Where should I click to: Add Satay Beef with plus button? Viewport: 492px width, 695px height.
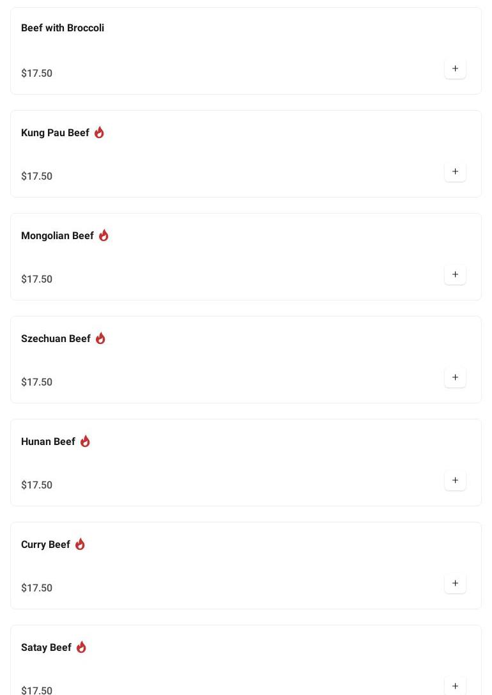(x=455, y=685)
